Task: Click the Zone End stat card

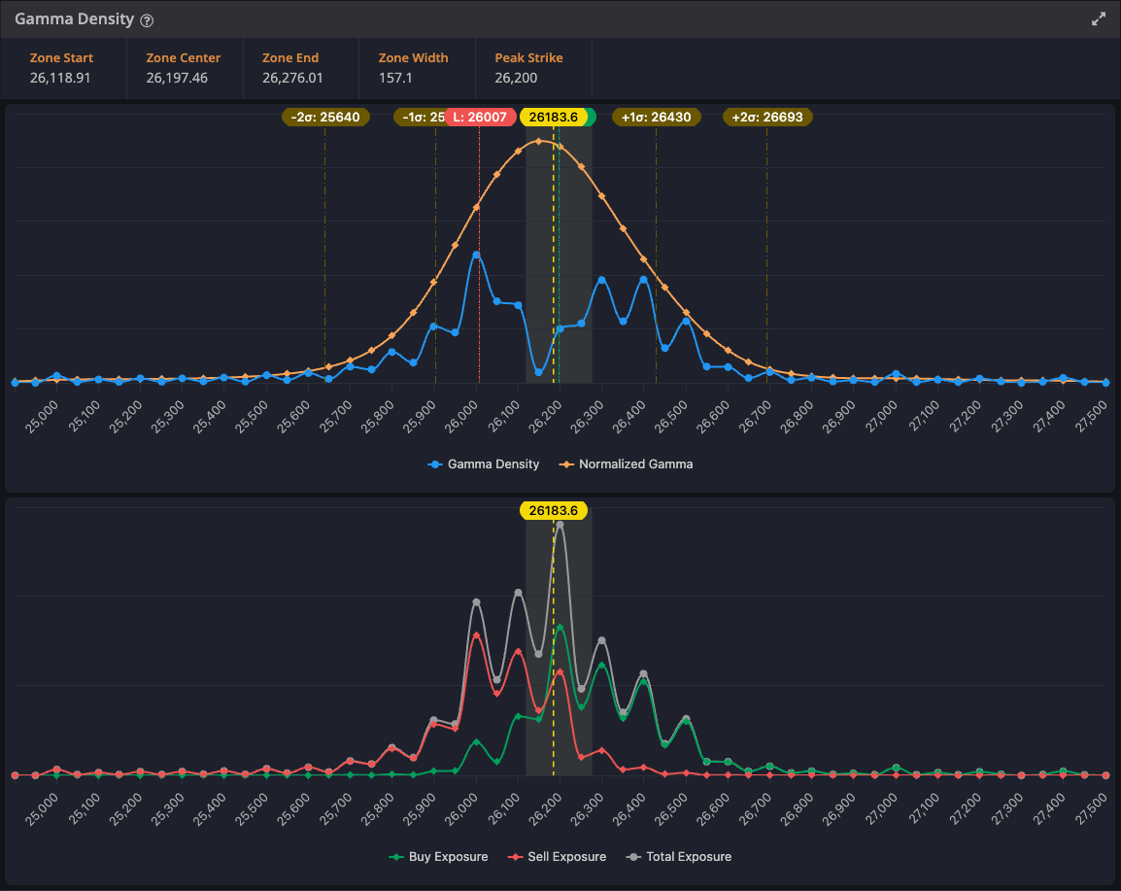Action: (300, 68)
